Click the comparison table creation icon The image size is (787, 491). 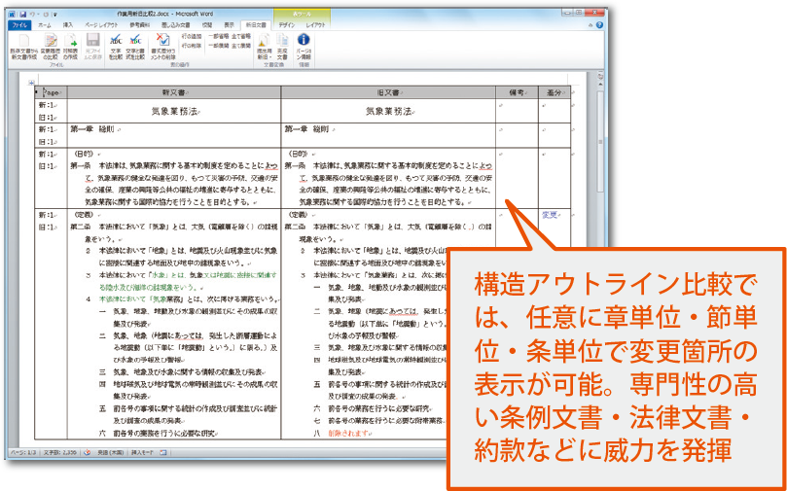[x=68, y=43]
